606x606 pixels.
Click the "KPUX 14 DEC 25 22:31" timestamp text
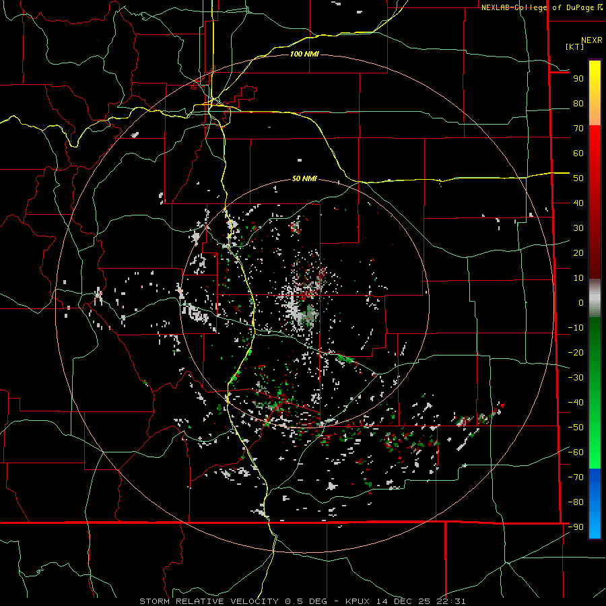point(405,601)
